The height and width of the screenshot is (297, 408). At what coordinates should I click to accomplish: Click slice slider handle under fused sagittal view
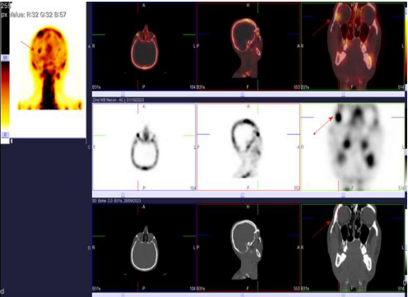(243, 95)
